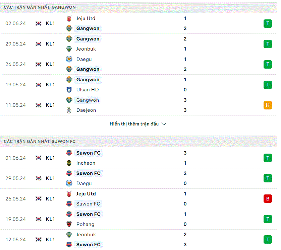
Task: Click the Korea flag beside 11.05.24 match
Action: click(39, 105)
